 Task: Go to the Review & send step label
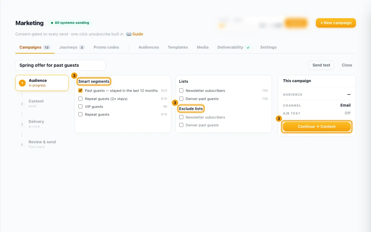pos(42,142)
